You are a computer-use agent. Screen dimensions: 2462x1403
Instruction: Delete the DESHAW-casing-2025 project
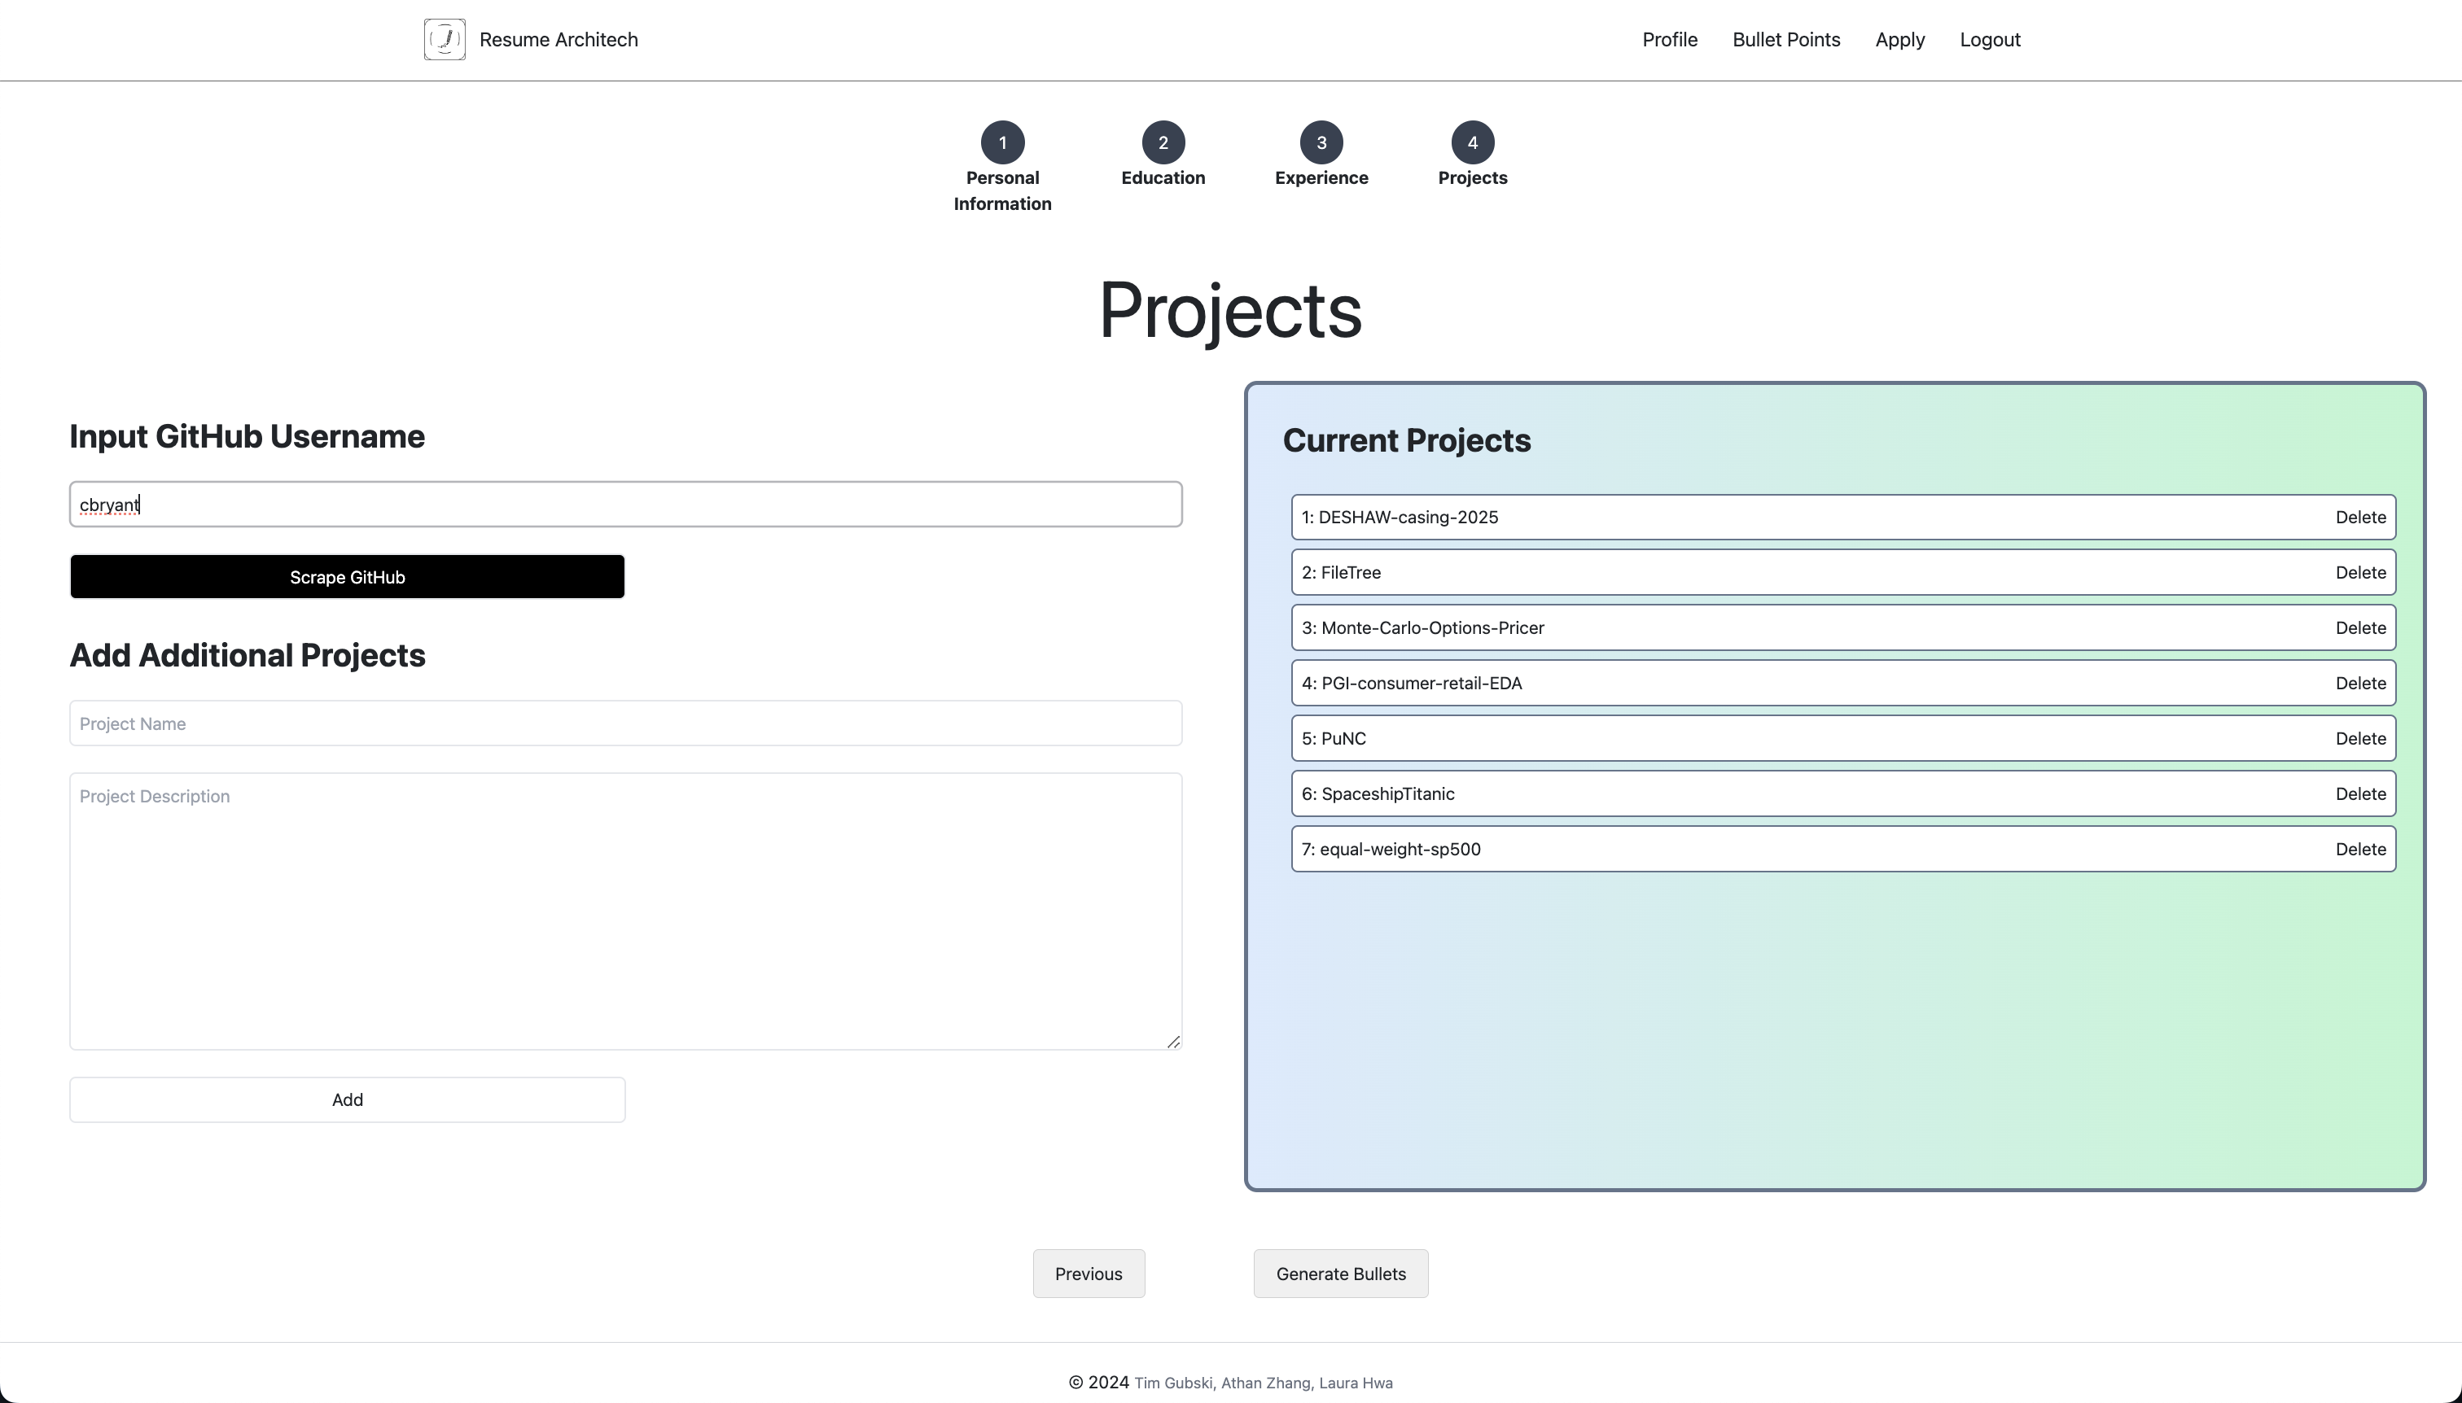click(2359, 518)
